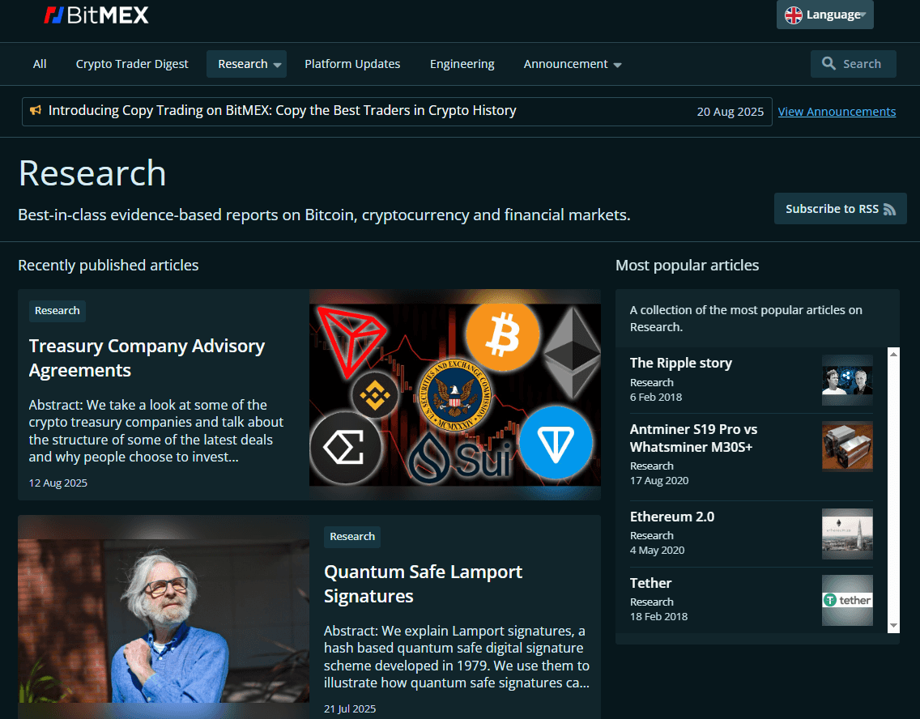Click the 6 Feb 2018 date
The image size is (920, 719).
(656, 397)
